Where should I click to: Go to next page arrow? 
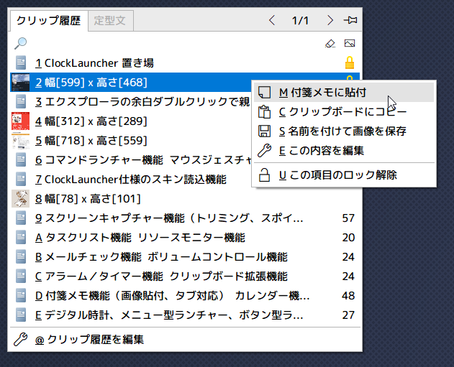(330, 20)
